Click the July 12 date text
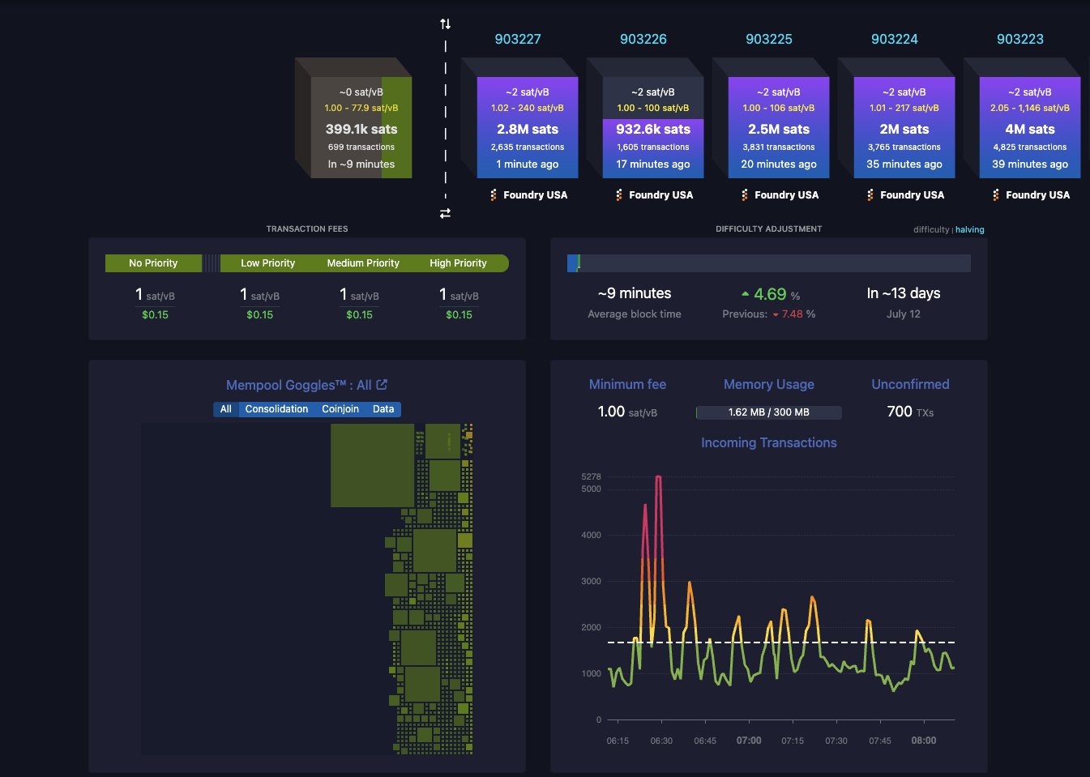The width and height of the screenshot is (1090, 777). [x=904, y=314]
